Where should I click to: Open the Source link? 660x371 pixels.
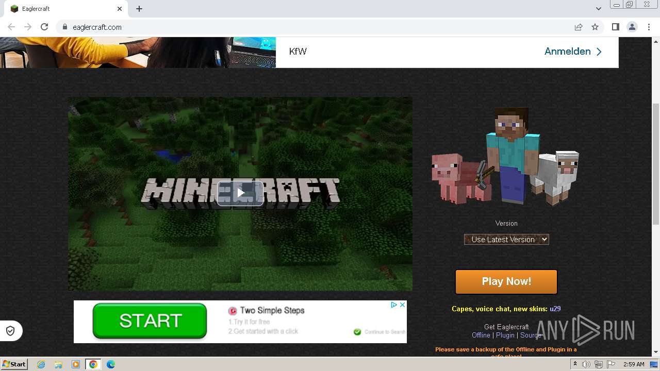(531, 335)
